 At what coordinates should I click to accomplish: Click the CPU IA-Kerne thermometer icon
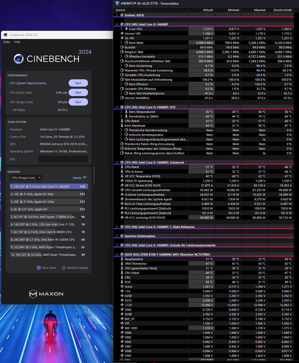122,172
